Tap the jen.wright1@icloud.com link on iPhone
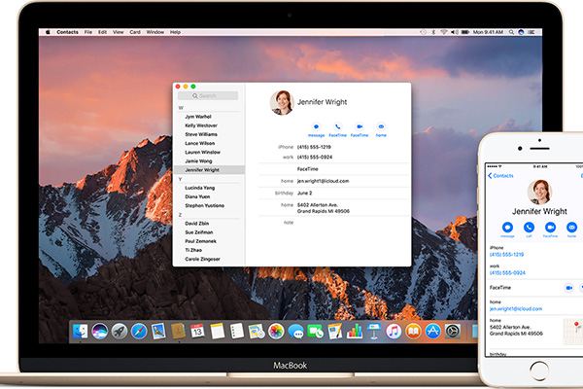Image resolution: width=583 pixels, height=389 pixels. [x=516, y=309]
